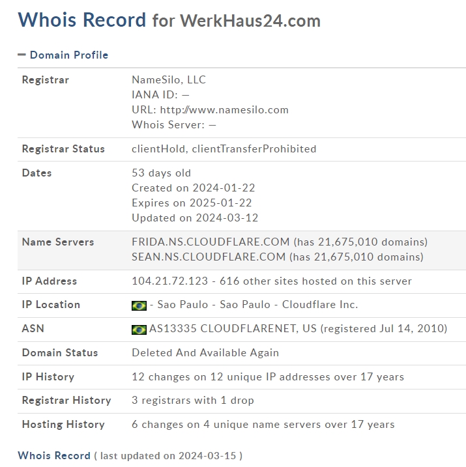This screenshot has width=466, height=467.
Task: Select Expires on 2025-01-22 date
Action: [x=192, y=203]
